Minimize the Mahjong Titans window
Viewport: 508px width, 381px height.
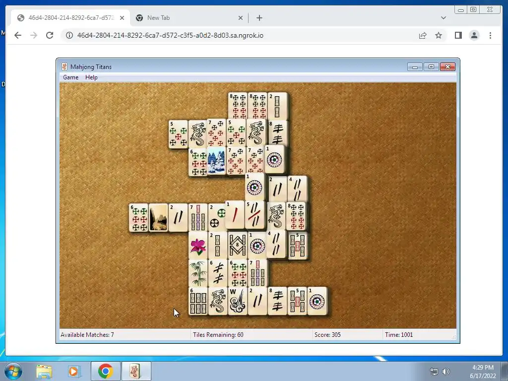pyautogui.click(x=415, y=67)
